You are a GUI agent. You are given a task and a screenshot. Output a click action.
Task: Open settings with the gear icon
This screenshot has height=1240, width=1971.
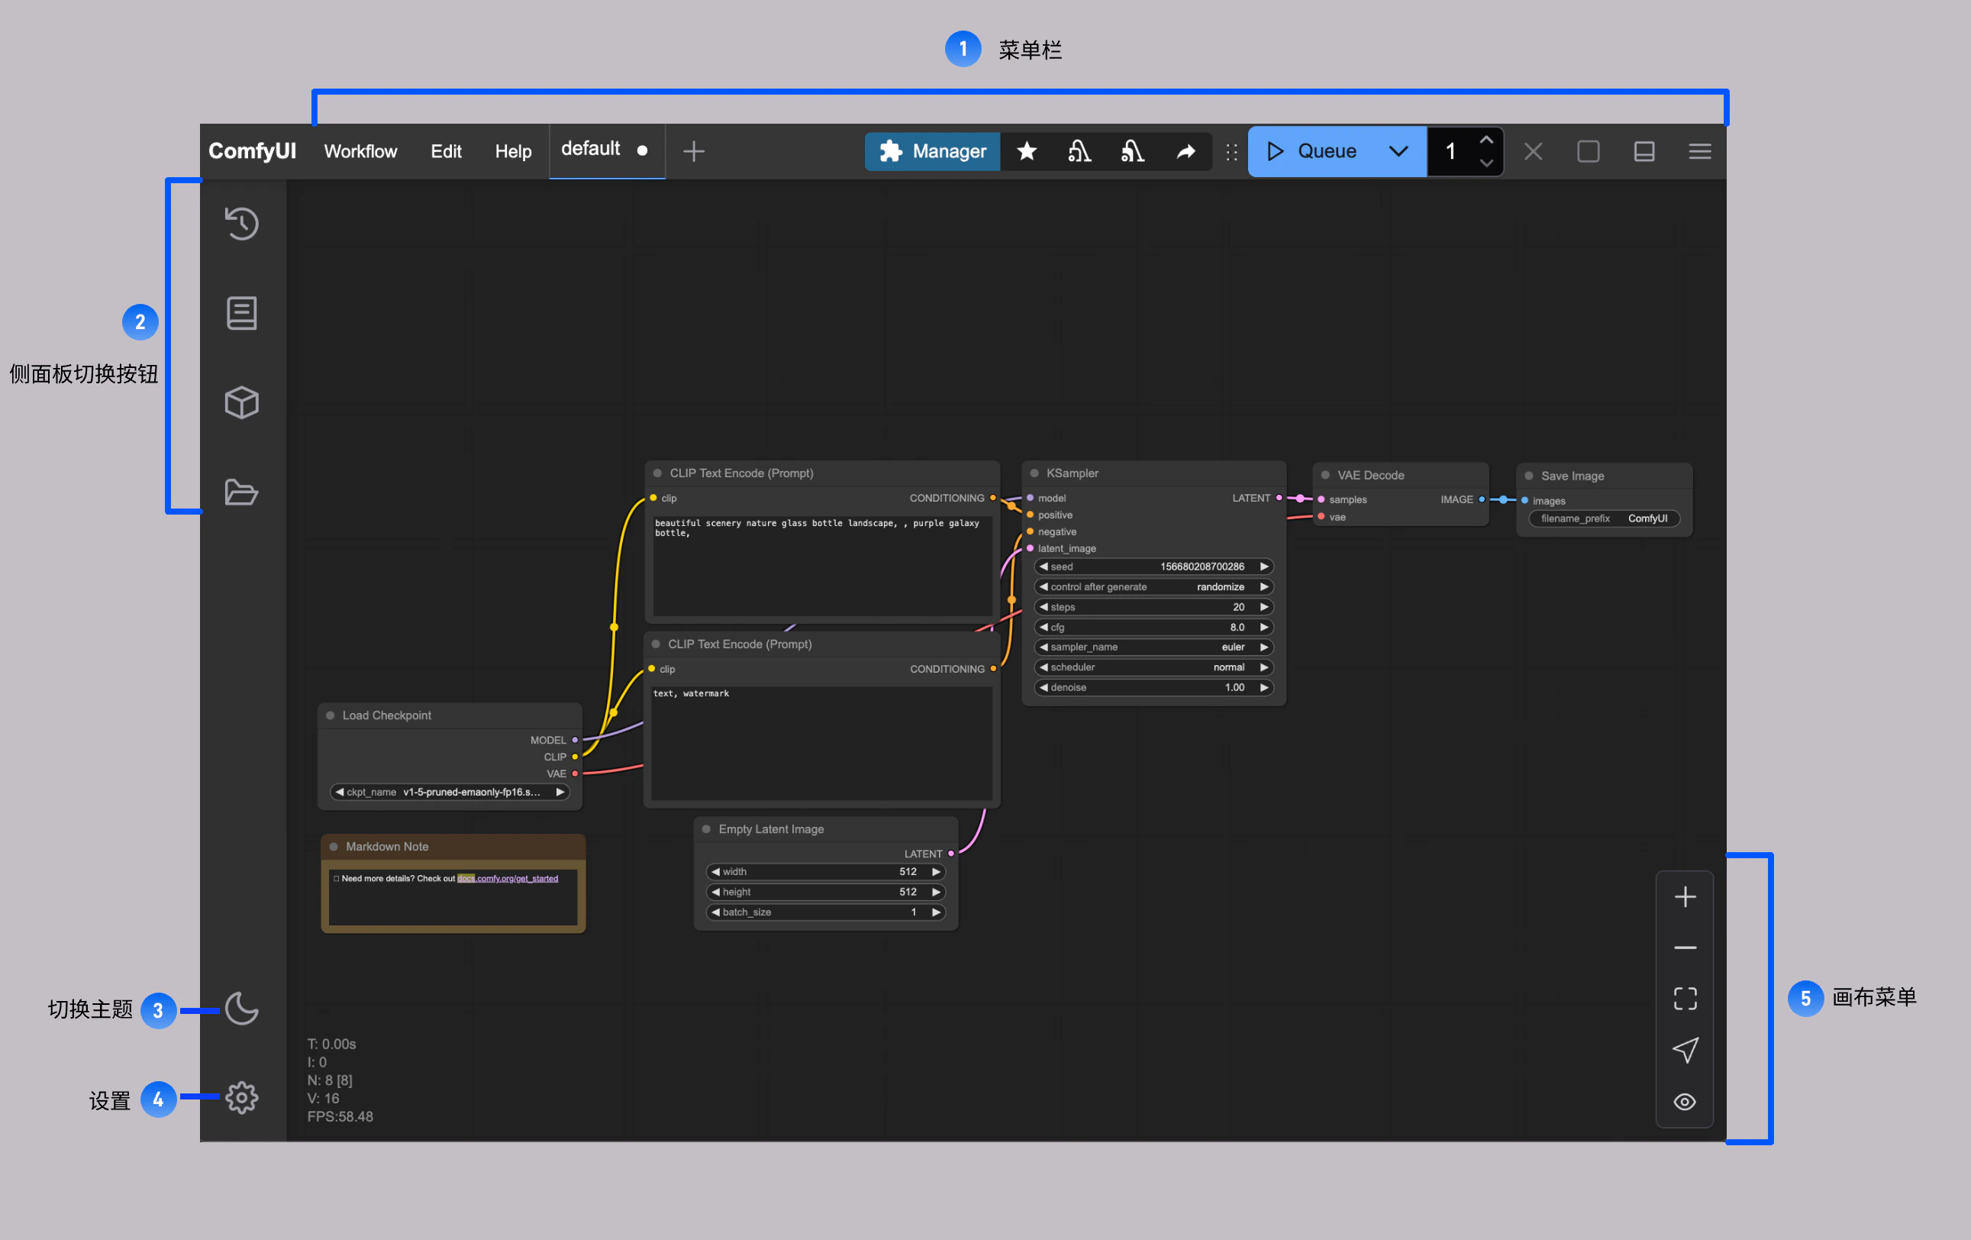click(241, 1097)
